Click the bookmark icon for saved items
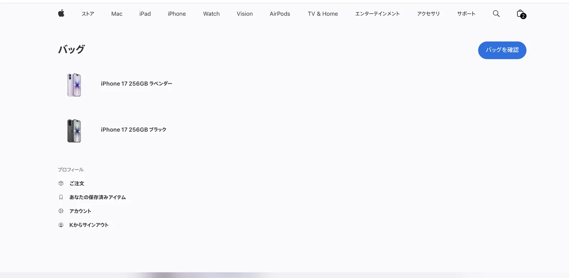 (61, 197)
